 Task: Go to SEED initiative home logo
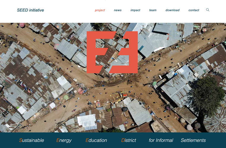coord(30,10)
